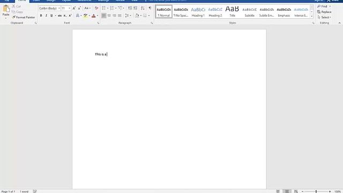Apply borders with the borders icon

coord(145,16)
